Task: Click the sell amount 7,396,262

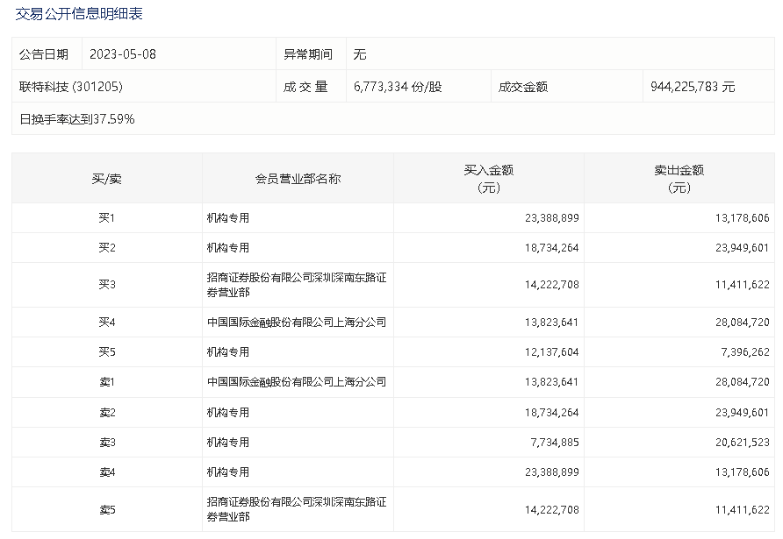Action: 742,352
